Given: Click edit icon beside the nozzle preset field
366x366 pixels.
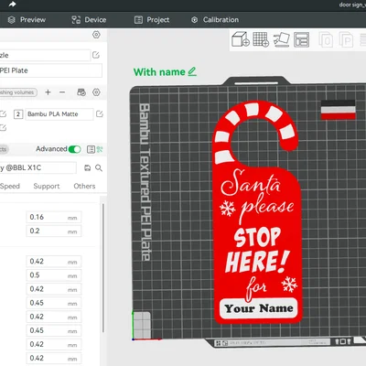Looking at the screenshot, I should (x=96, y=55).
